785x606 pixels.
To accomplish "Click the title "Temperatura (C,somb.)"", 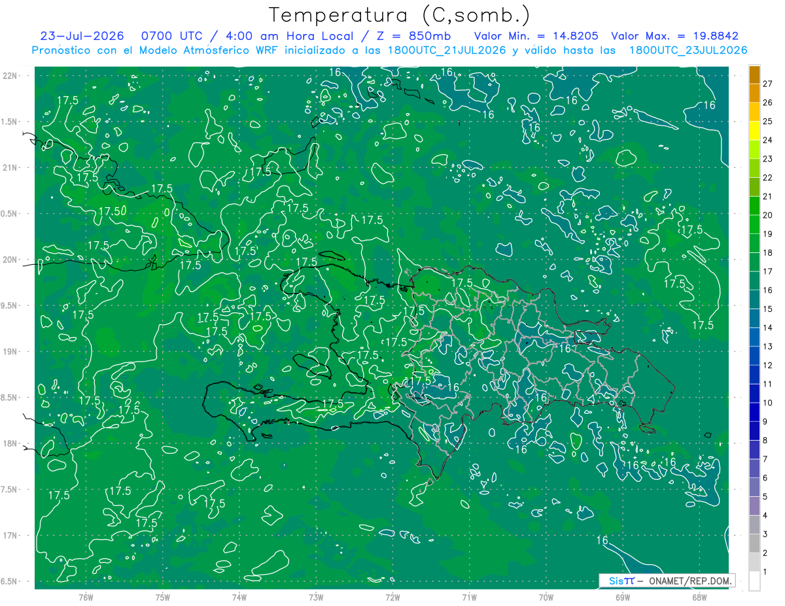I will tap(399, 15).
